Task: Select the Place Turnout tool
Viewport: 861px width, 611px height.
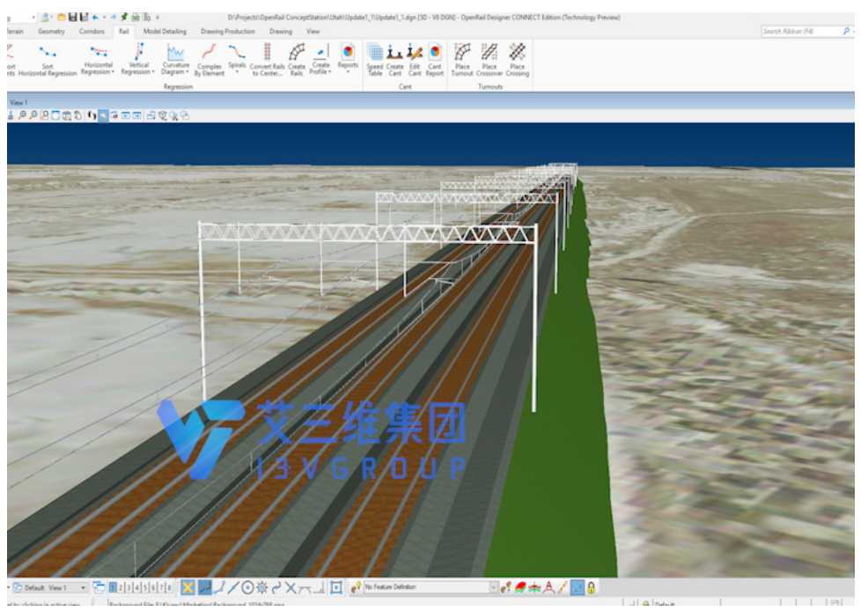Action: pos(462,61)
